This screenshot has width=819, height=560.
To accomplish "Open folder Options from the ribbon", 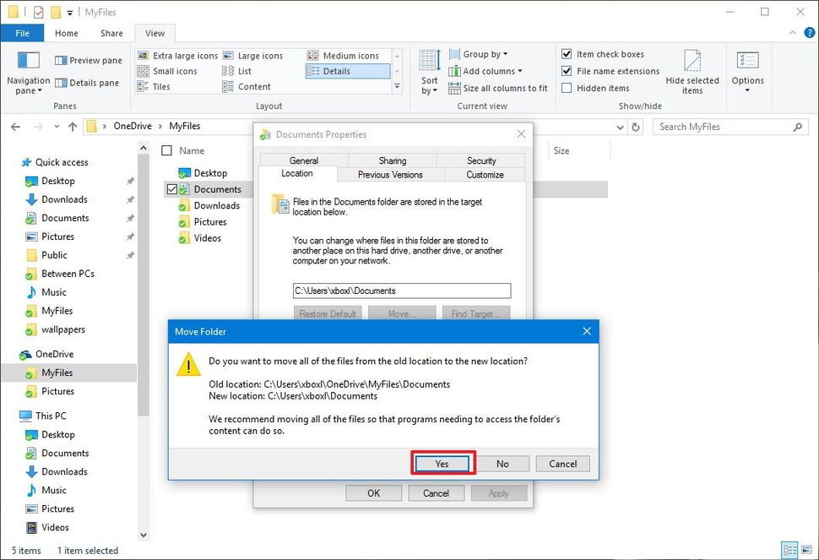I will pyautogui.click(x=747, y=71).
